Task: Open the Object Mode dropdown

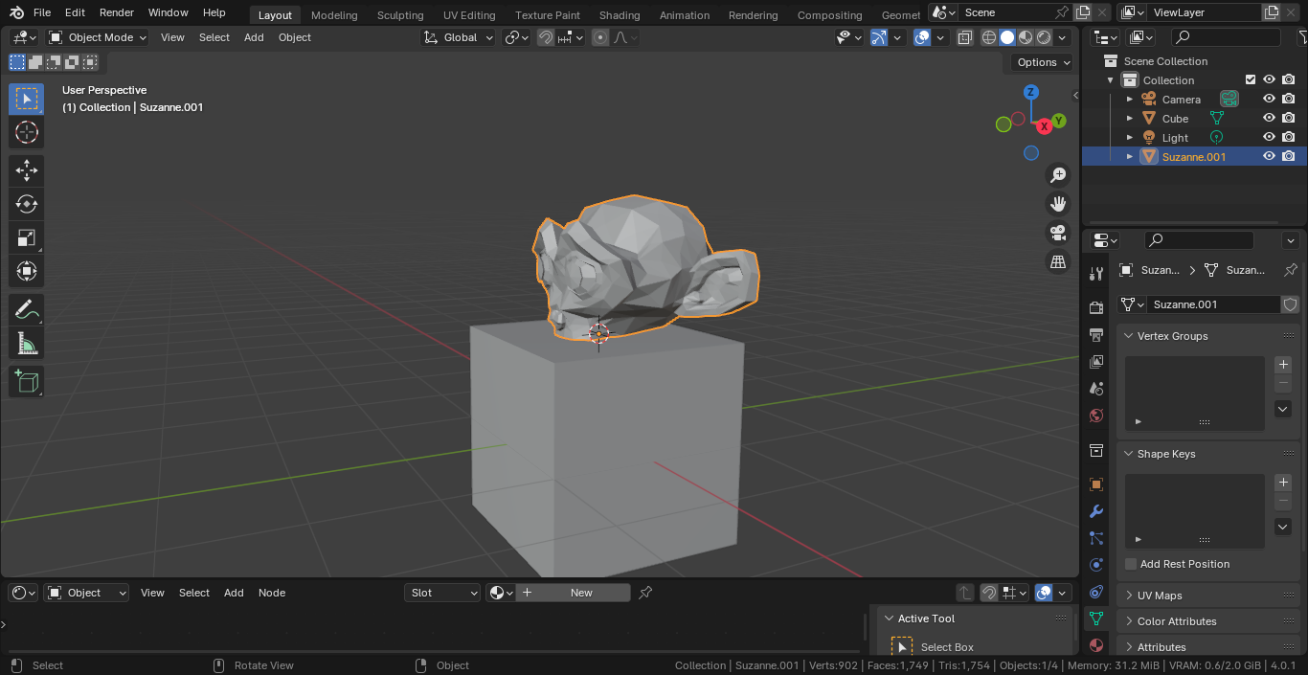Action: coord(98,37)
